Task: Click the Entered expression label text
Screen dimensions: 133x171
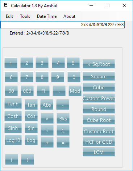Action: [39, 33]
